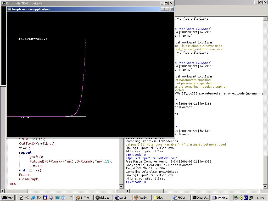Switch to the Firefox "Графи..." taskbar button
The image size is (268, 201).
142,198
